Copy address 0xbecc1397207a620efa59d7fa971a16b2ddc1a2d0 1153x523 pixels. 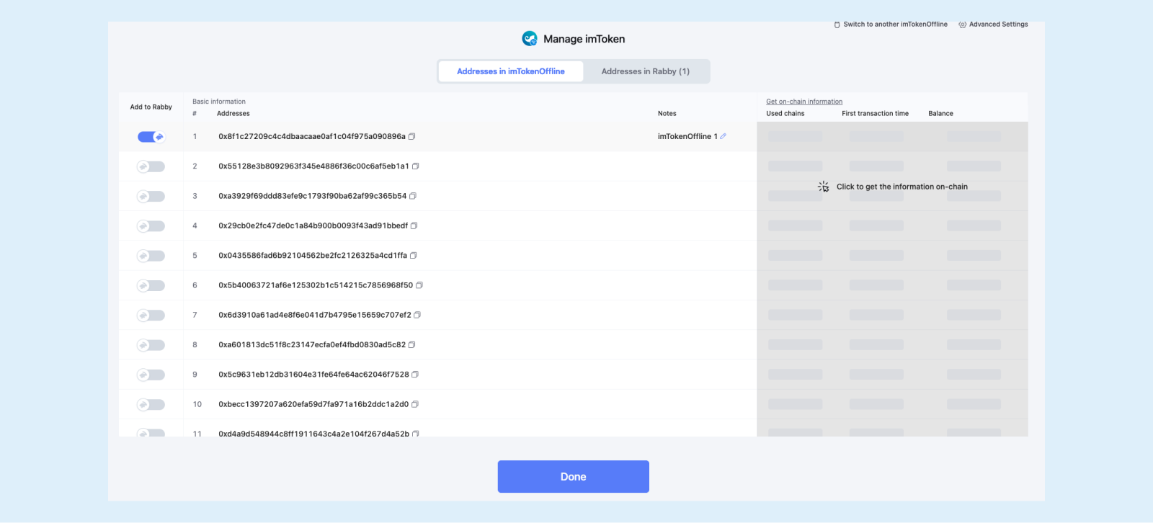(414, 404)
